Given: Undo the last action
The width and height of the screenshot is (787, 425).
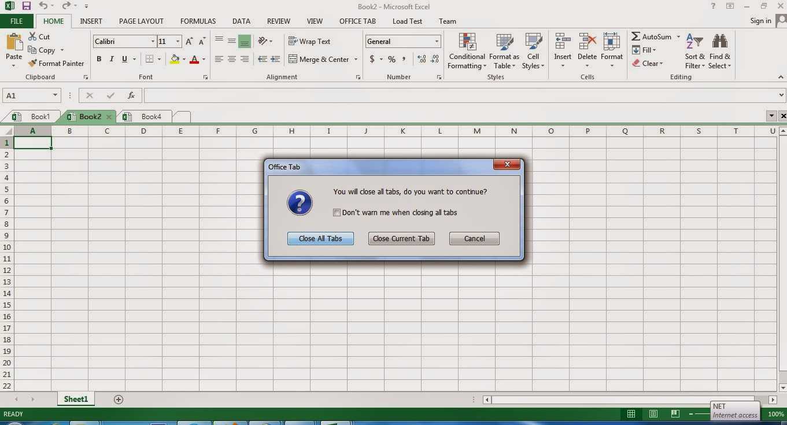Looking at the screenshot, I should coord(44,6).
